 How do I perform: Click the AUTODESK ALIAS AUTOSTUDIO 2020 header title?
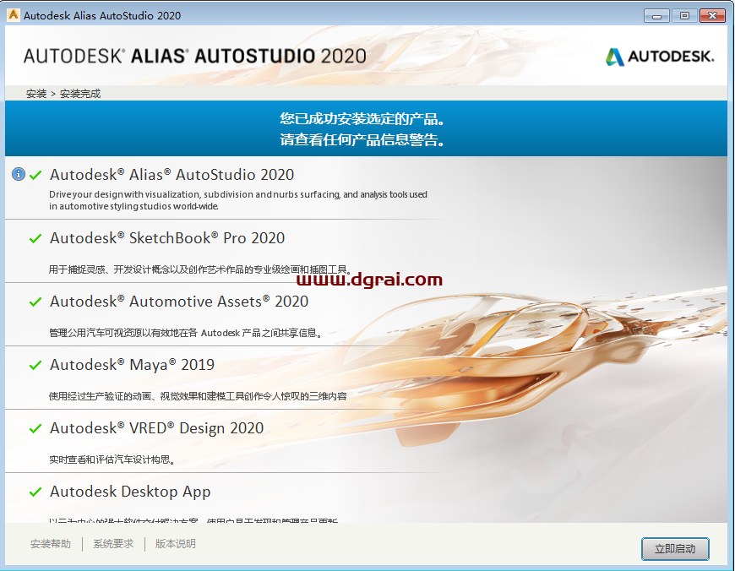pyautogui.click(x=195, y=57)
